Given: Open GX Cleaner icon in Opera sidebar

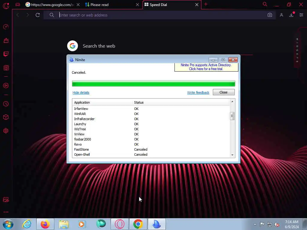Looking at the screenshot, I should [6, 40].
